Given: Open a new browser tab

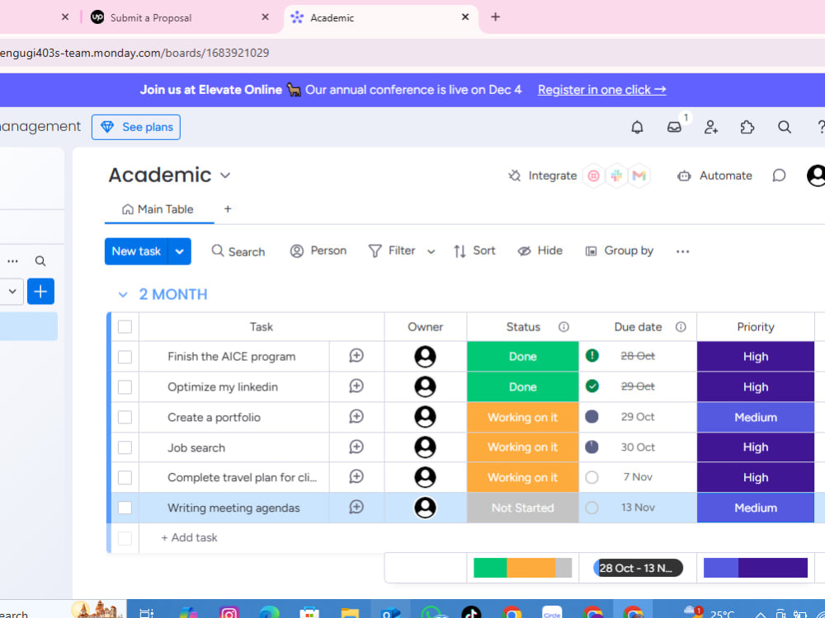Looking at the screenshot, I should tap(495, 16).
